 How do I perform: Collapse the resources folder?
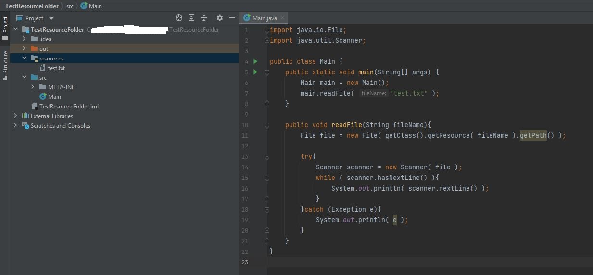point(24,58)
